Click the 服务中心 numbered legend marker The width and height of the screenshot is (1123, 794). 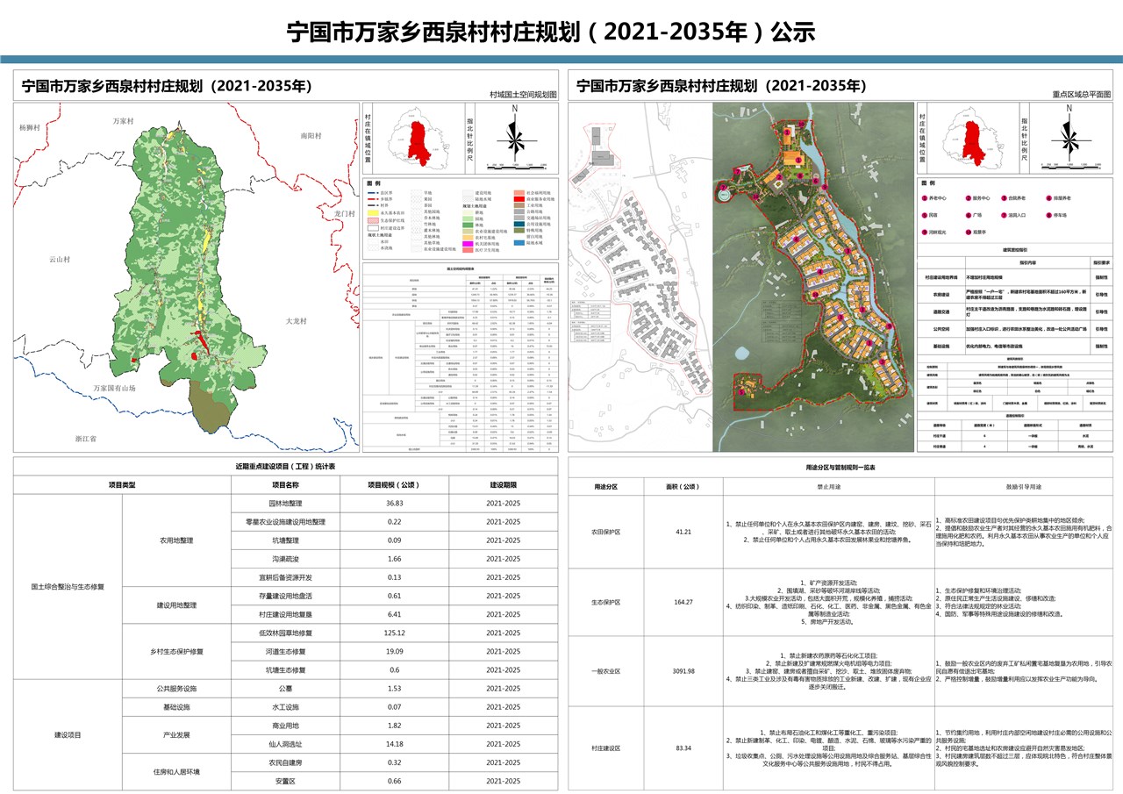click(969, 198)
